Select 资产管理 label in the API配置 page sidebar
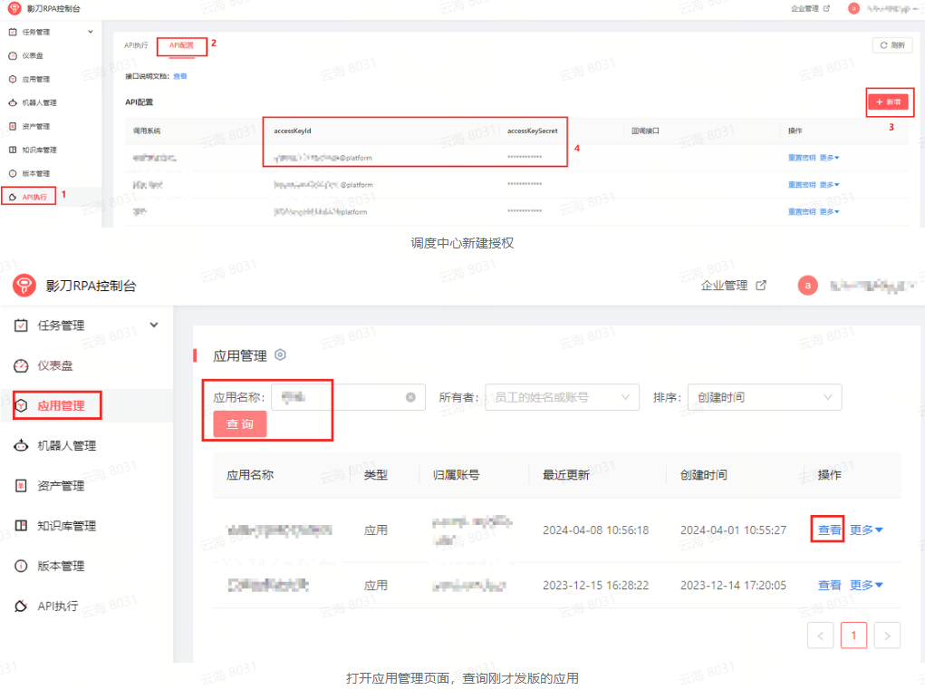This screenshot has height=690, width=925. click(36, 126)
